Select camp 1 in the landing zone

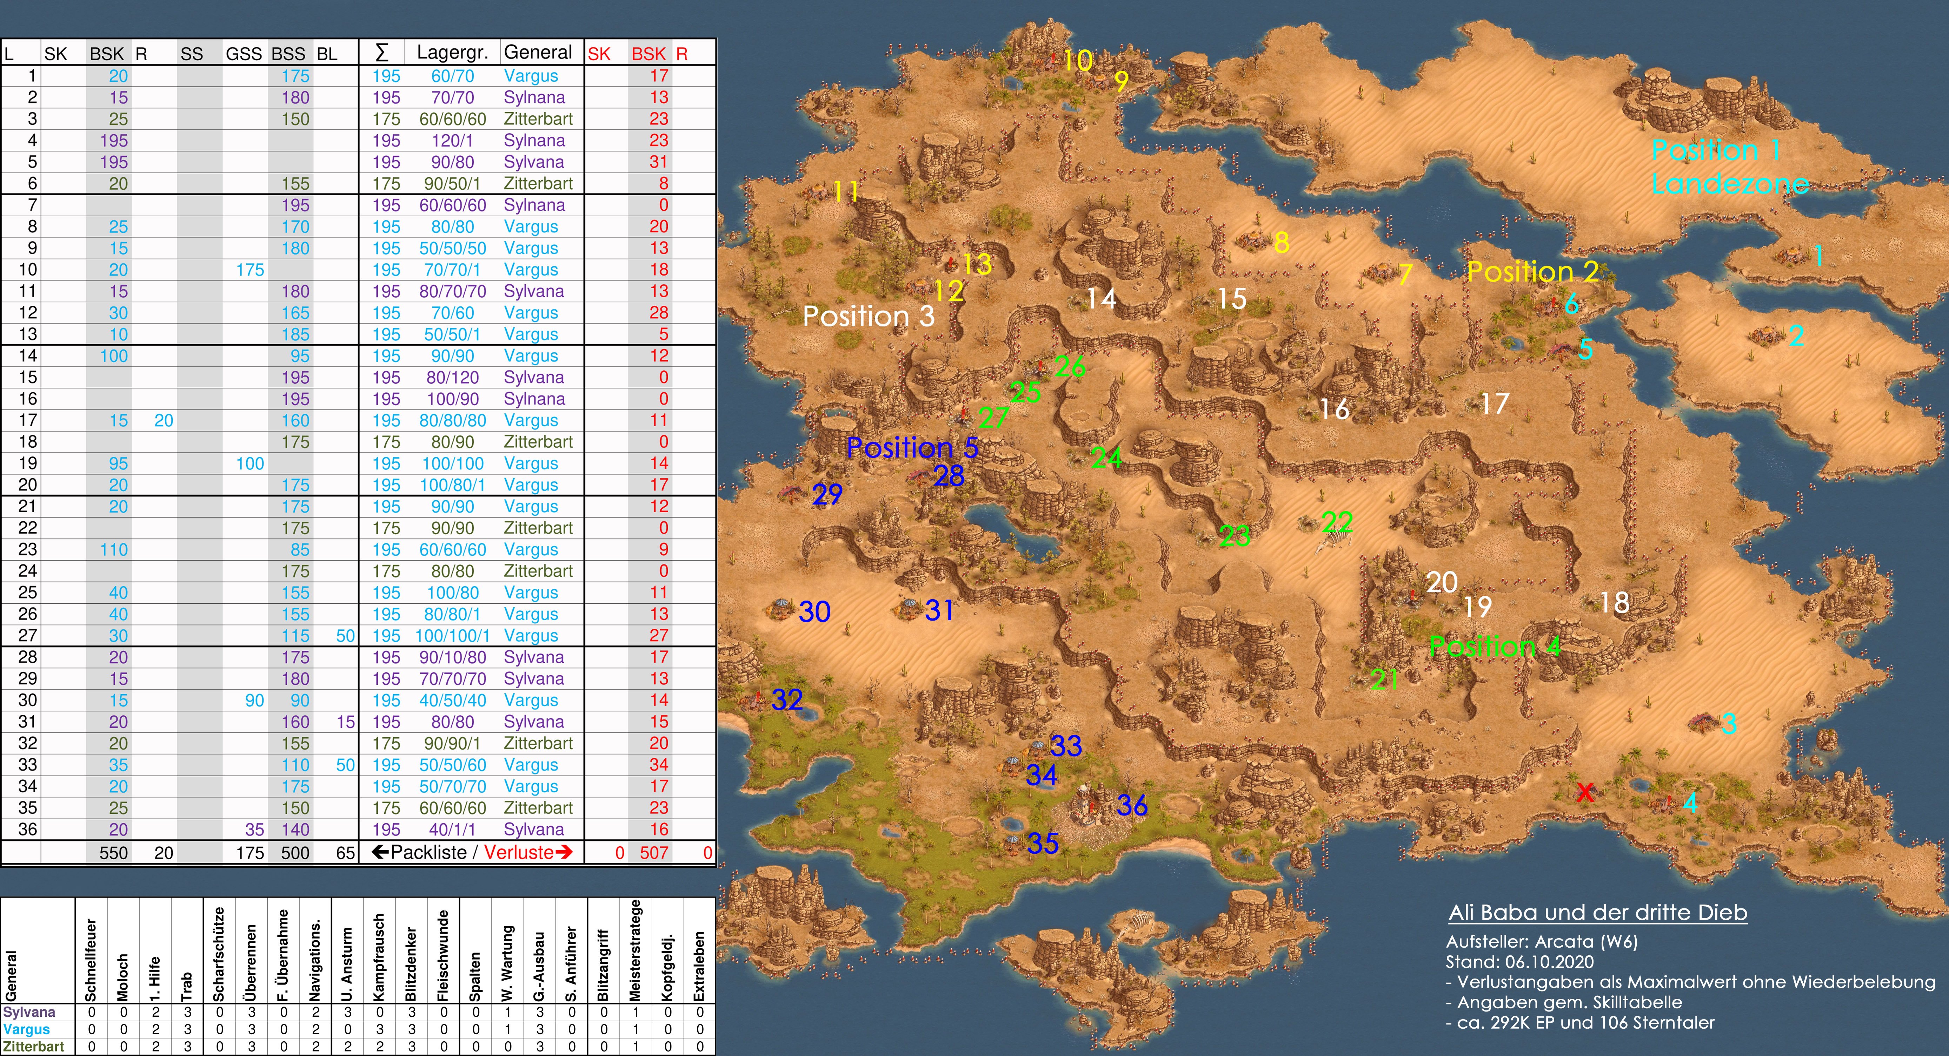(x=1818, y=256)
